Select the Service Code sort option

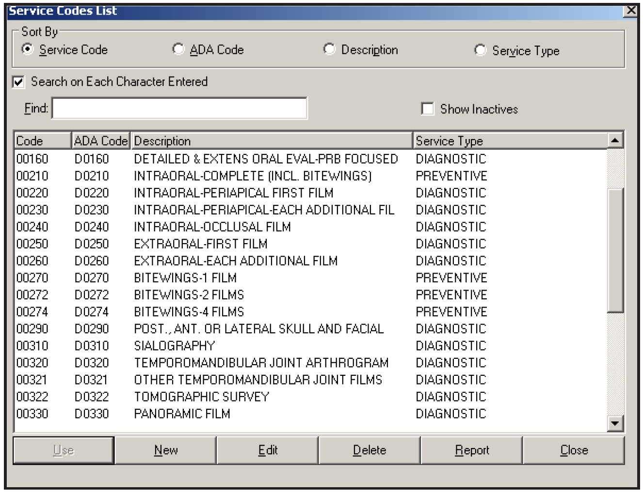click(28, 49)
